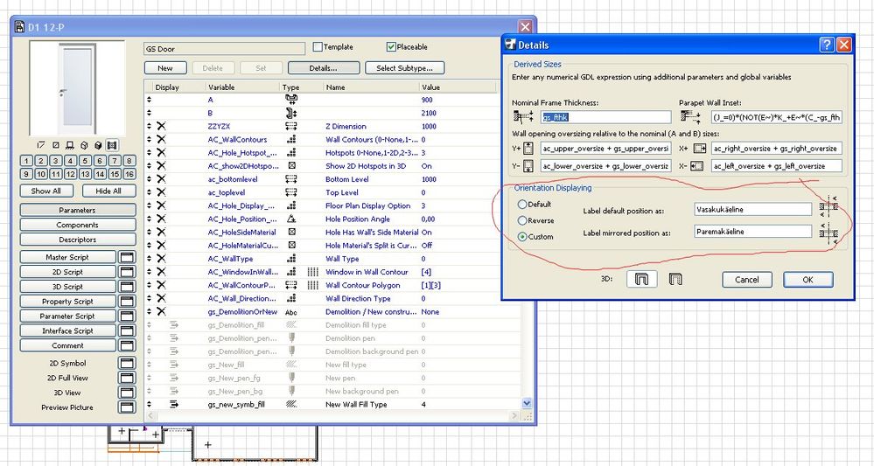874x466 pixels.
Task: Open Master Script in separate window icon
Action: pos(127,257)
